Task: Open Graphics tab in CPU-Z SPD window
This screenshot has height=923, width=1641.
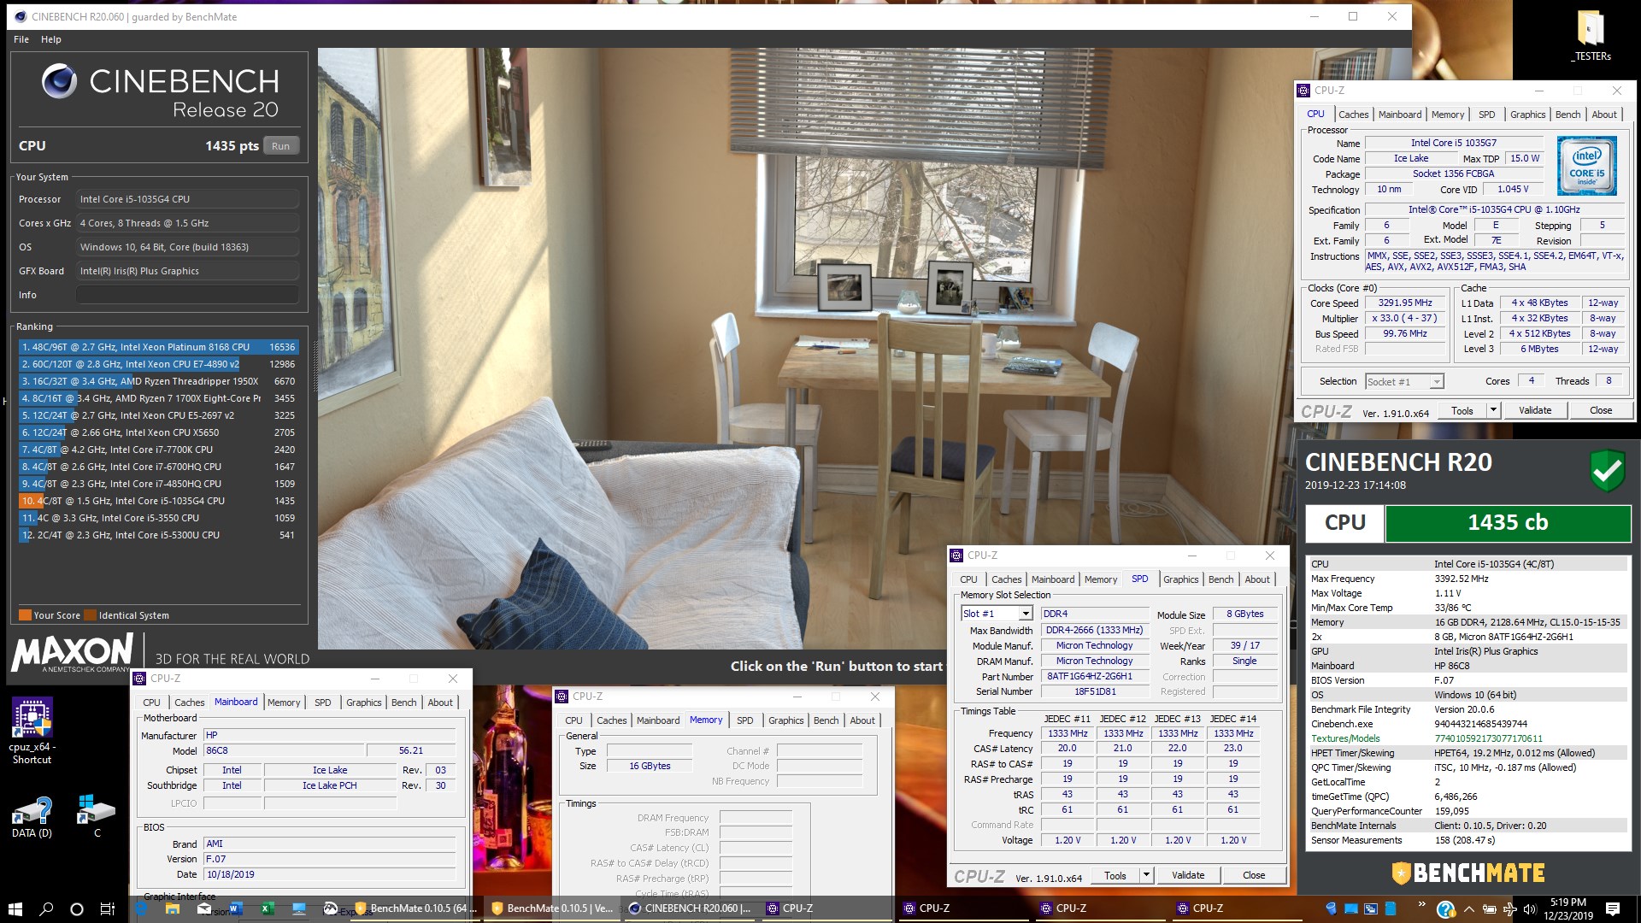Action: coord(1180,579)
